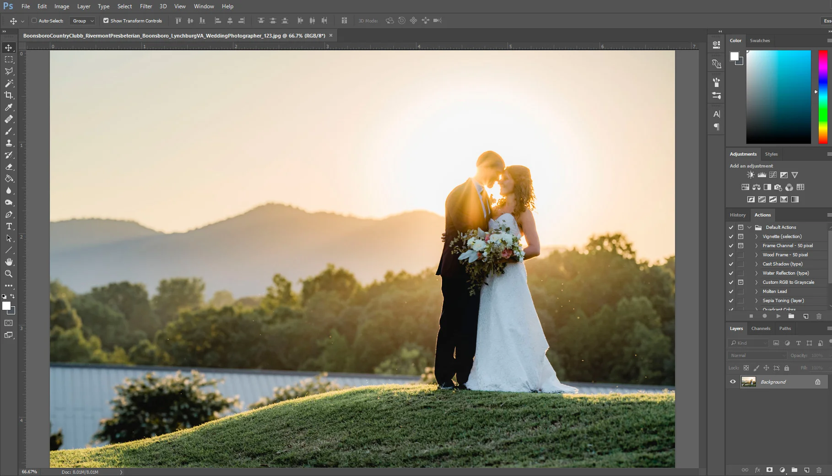Expand the Sepia Toning action

coord(756,301)
